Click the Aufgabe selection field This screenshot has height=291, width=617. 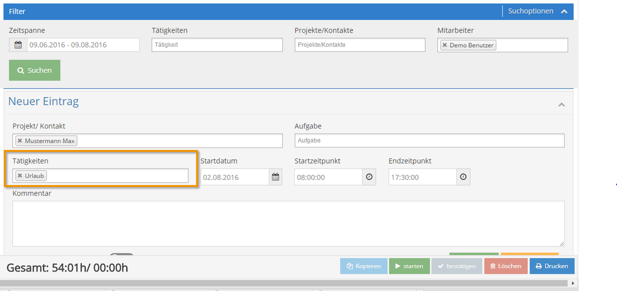pyautogui.click(x=430, y=140)
